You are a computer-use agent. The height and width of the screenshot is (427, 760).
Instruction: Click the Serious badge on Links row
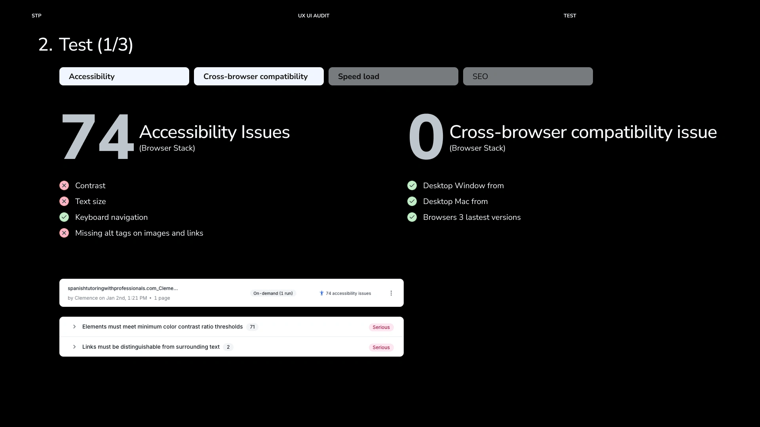click(x=381, y=347)
